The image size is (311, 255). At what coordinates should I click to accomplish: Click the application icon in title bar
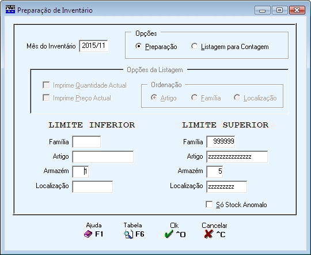10,9
